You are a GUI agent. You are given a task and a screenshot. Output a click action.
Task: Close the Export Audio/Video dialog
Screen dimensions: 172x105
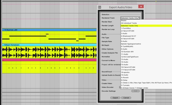pos(141,7)
